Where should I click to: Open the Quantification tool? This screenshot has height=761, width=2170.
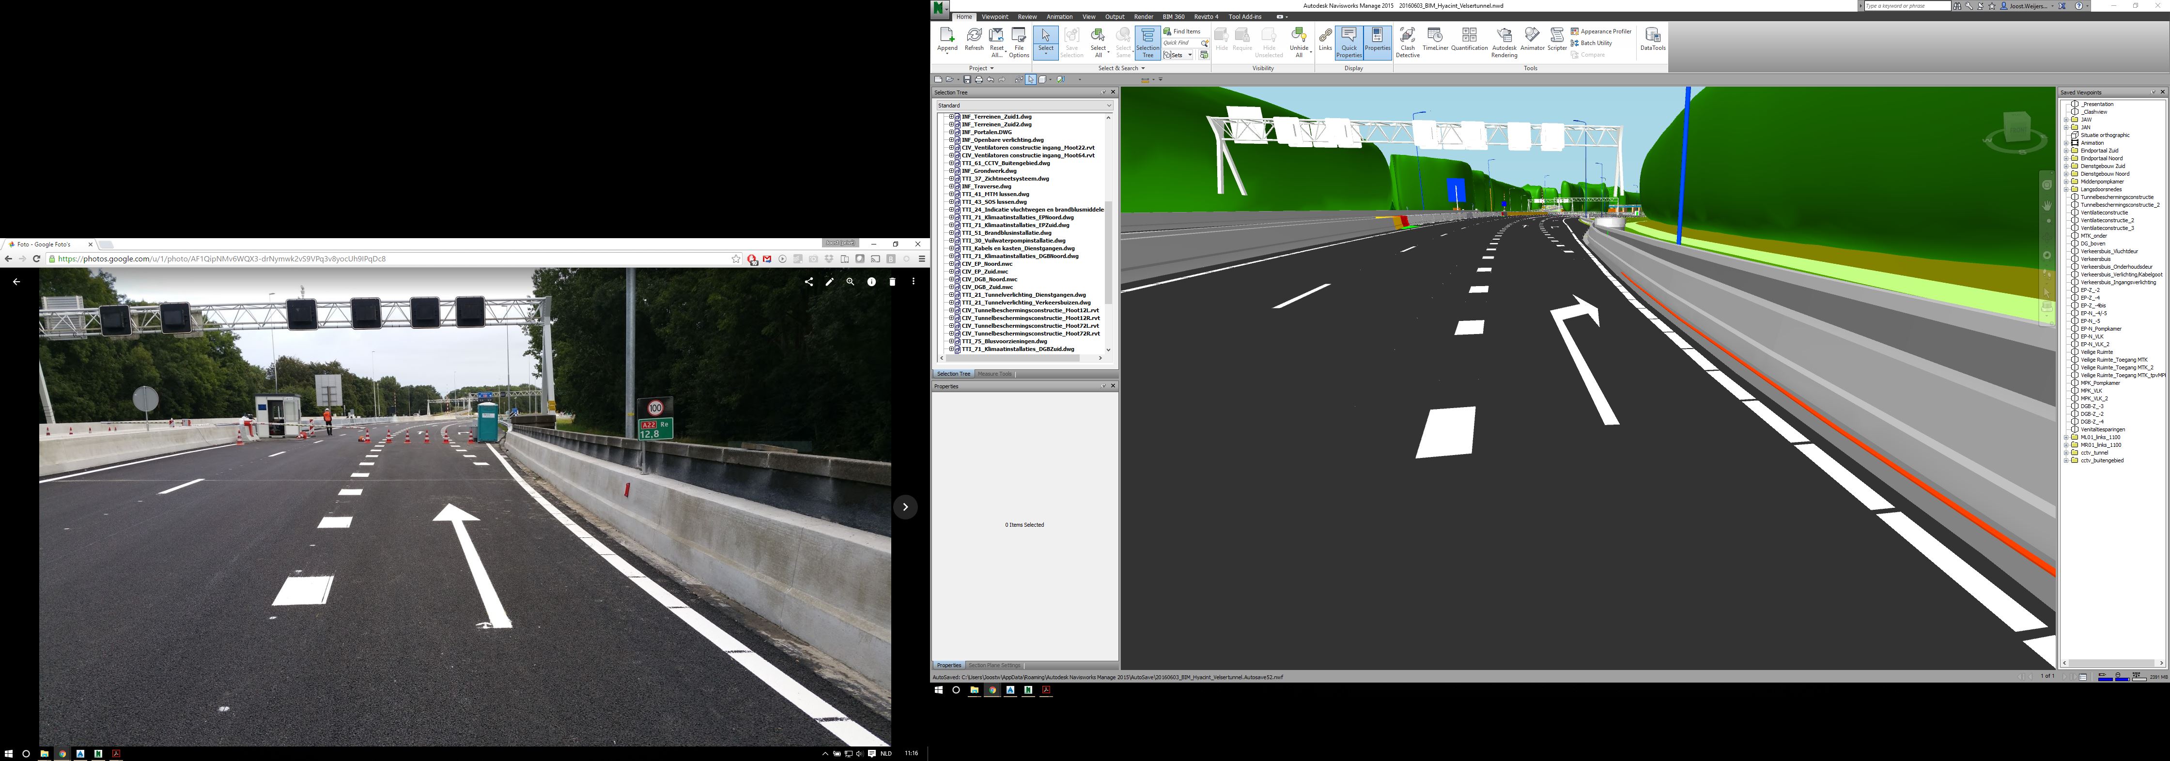pyautogui.click(x=1469, y=40)
